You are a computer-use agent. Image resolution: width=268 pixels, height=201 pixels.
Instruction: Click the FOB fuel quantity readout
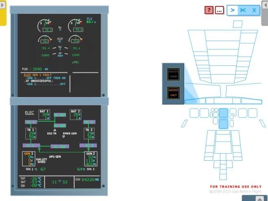click(x=35, y=69)
